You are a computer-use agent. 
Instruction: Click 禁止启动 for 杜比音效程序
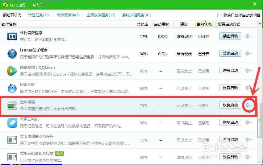pyautogui.click(x=230, y=36)
